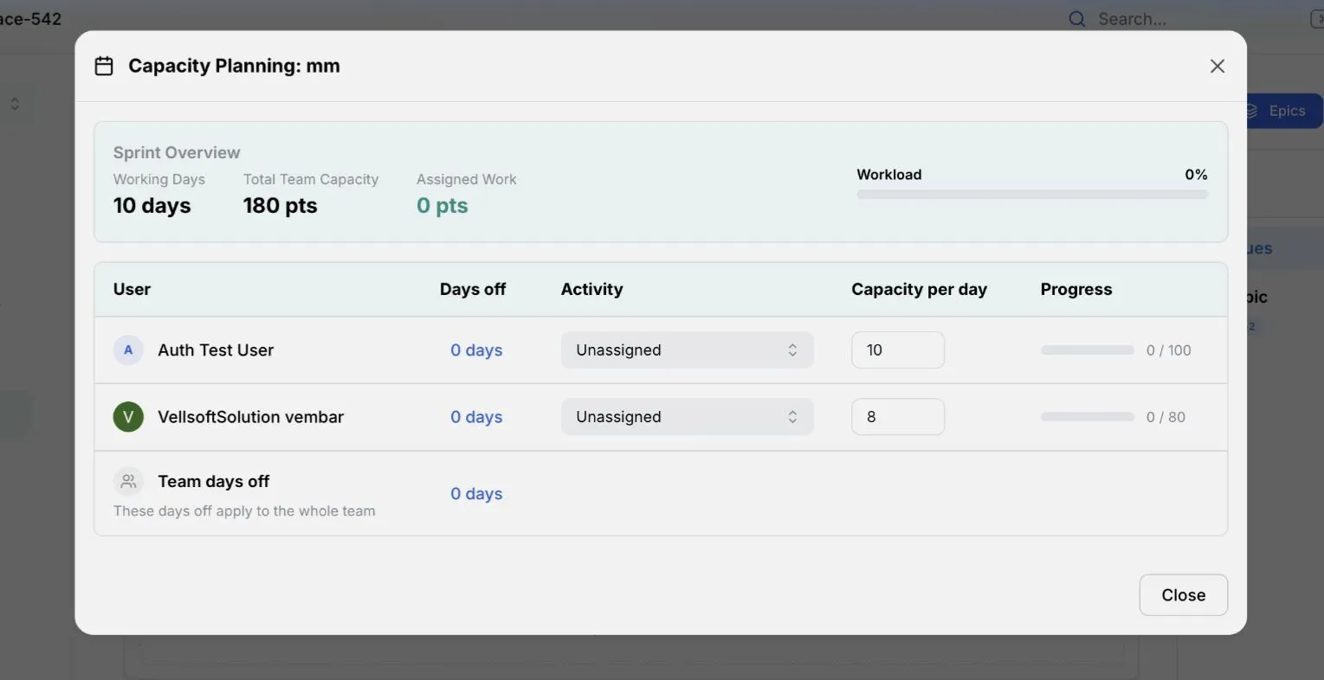Click the Team days off group icon

click(x=128, y=482)
